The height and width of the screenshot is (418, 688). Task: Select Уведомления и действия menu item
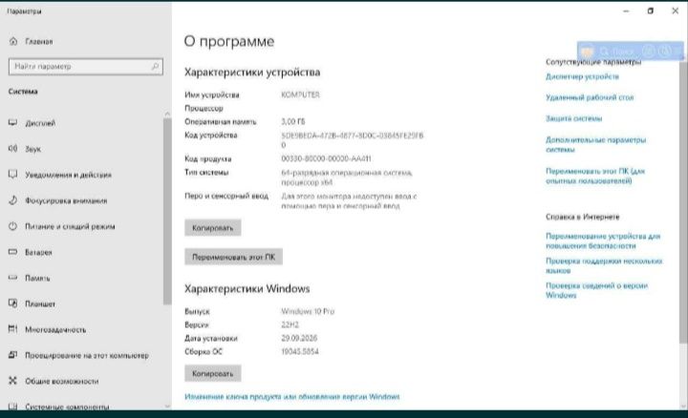(x=68, y=175)
